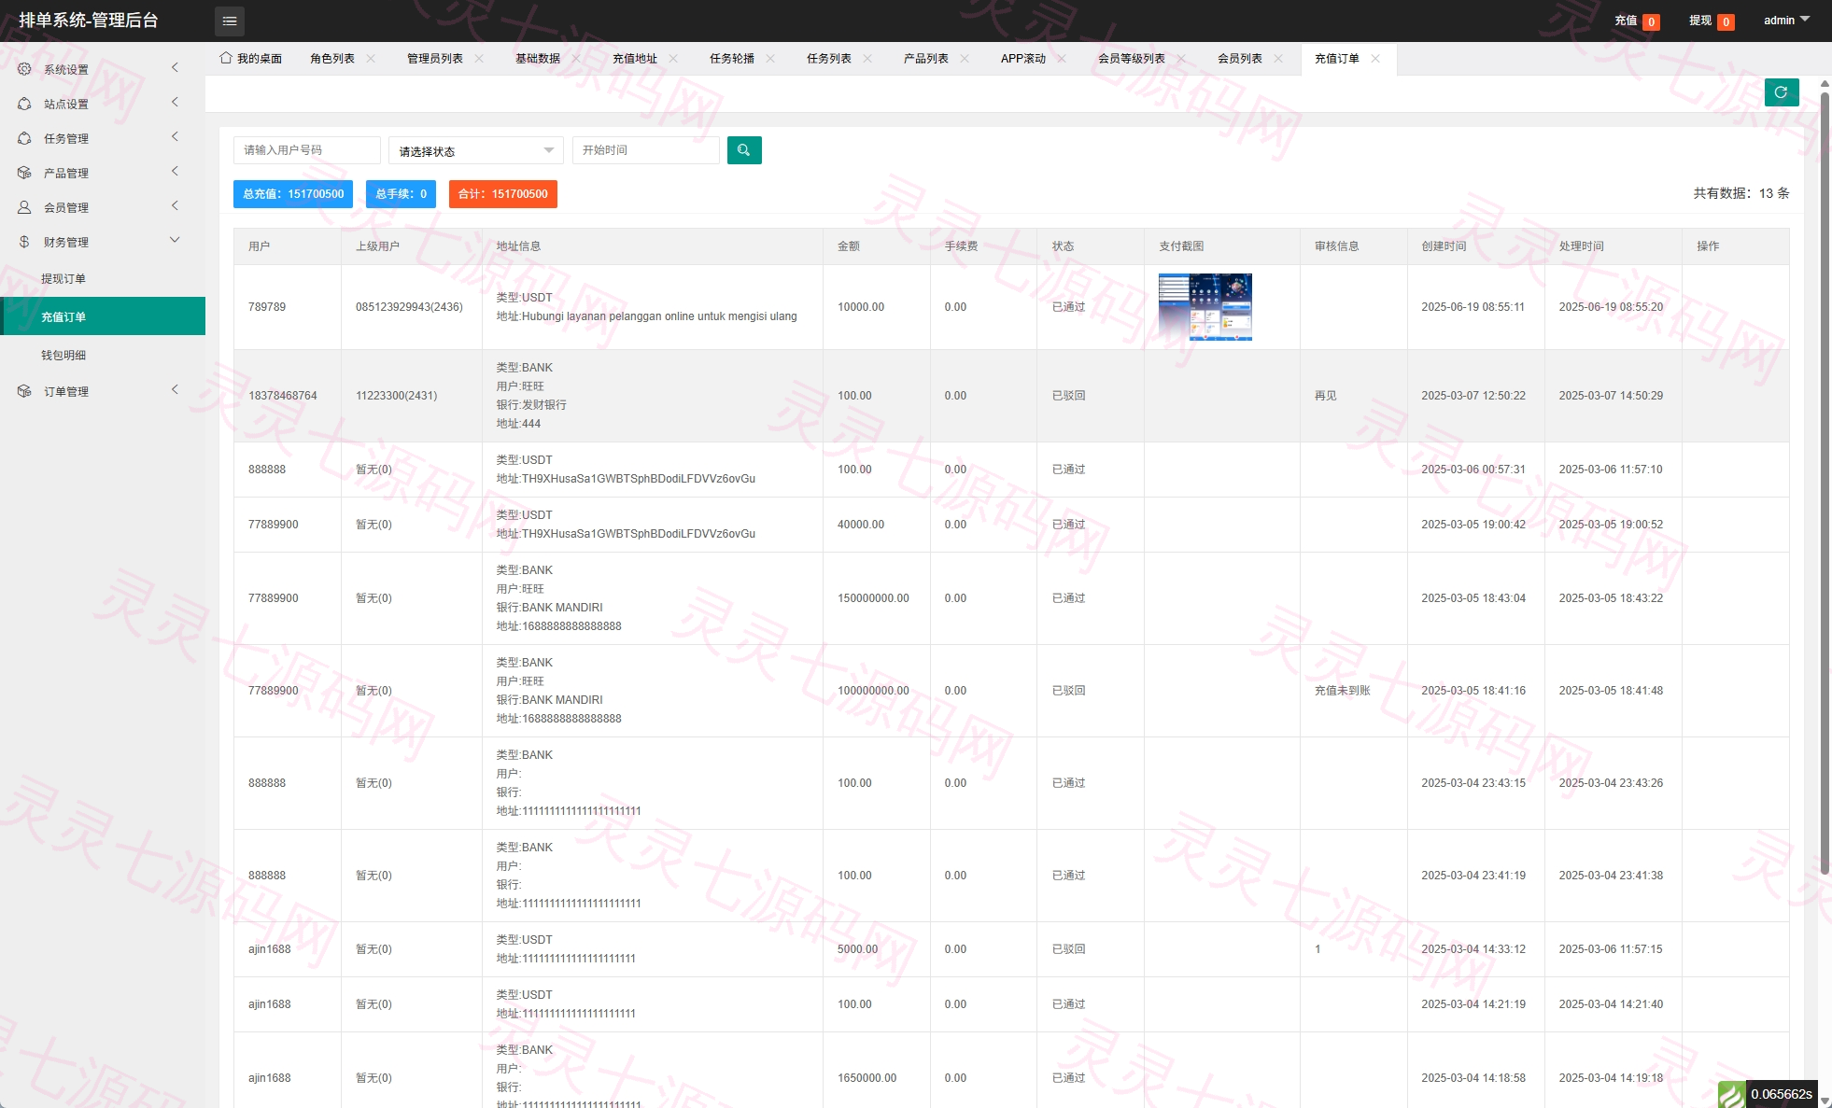Switch to the 基础数据 tab
Viewport: 1832px width, 1108px height.
tap(538, 58)
